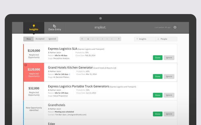Mark Portable Truck Generators as Done
The width and height of the screenshot is (201, 125).
tap(158, 95)
